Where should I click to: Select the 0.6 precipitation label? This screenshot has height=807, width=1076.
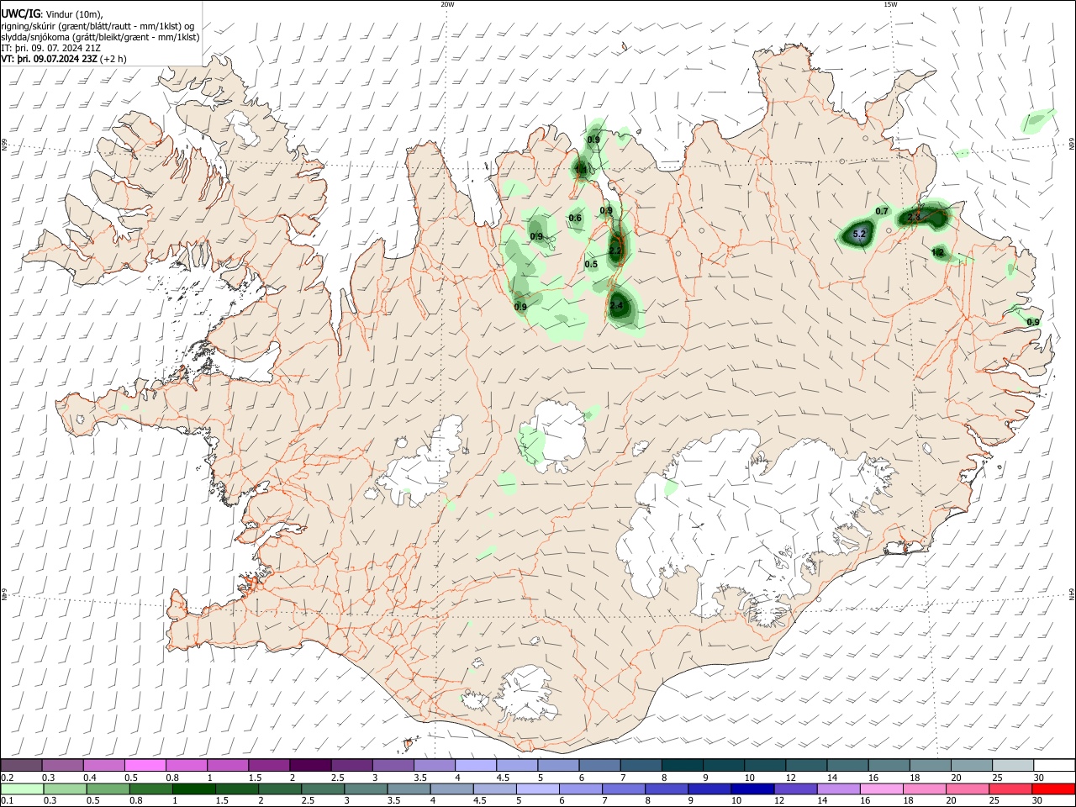click(575, 219)
